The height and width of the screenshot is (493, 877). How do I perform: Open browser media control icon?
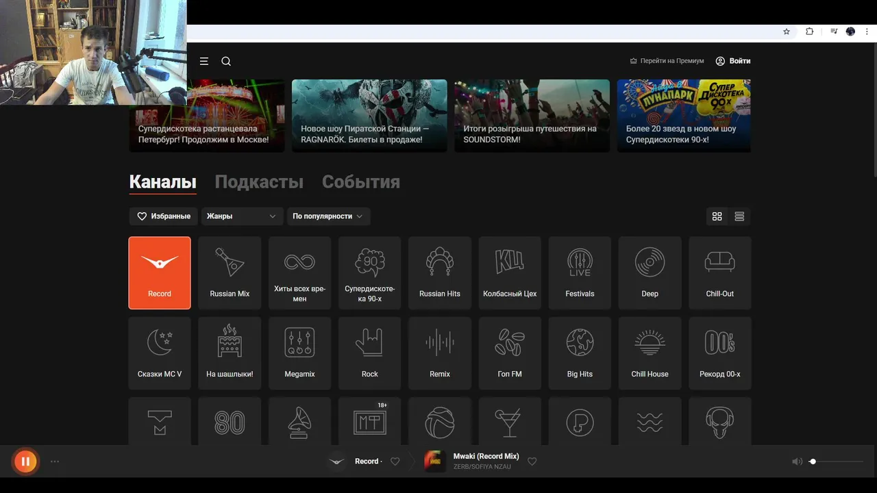(x=834, y=31)
